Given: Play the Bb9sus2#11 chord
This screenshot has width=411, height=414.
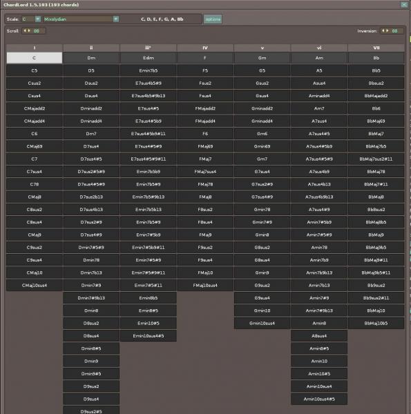Looking at the screenshot, I should click(376, 298).
